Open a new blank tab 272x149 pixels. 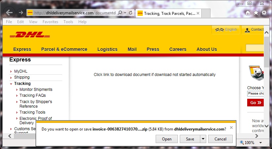(206, 13)
